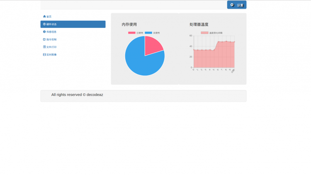Open the 设置 settings button

237,5
